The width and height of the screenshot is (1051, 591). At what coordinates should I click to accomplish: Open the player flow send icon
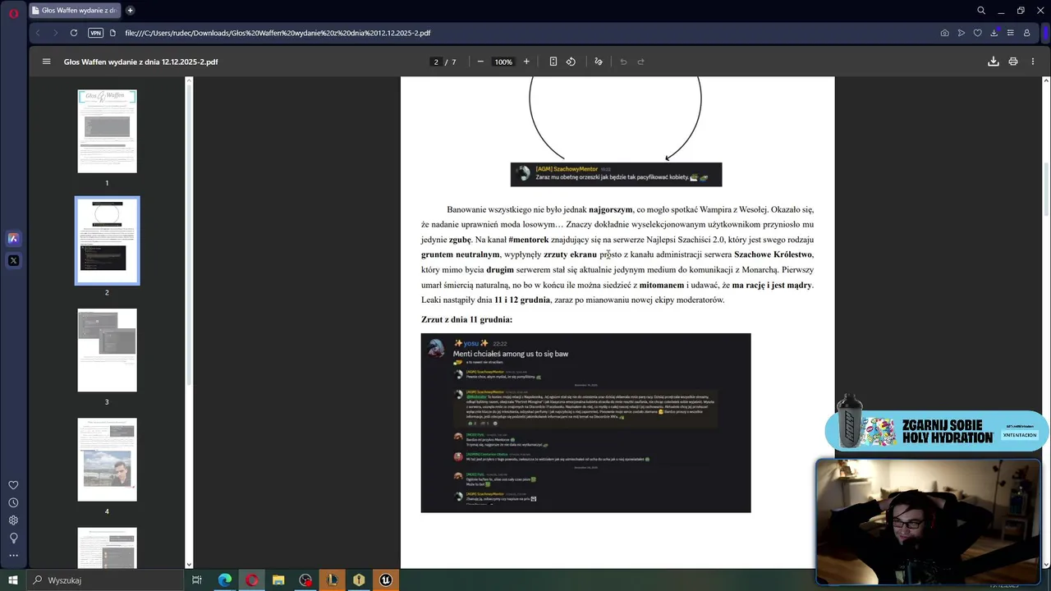[x=961, y=33]
